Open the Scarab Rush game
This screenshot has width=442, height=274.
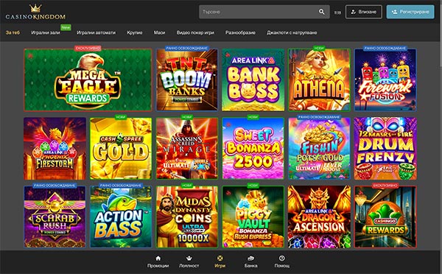55,217
